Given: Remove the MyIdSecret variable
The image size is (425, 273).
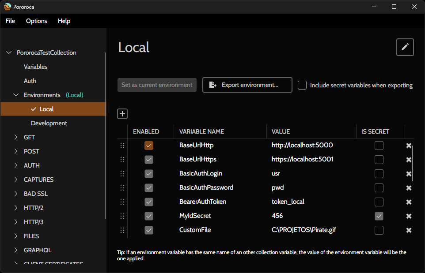Looking at the screenshot, I should pyautogui.click(x=409, y=216).
